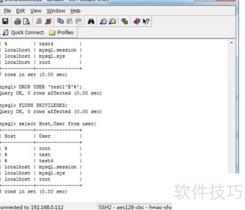
Task: Open Find with the binoculars icon
Action: tap(91, 21)
